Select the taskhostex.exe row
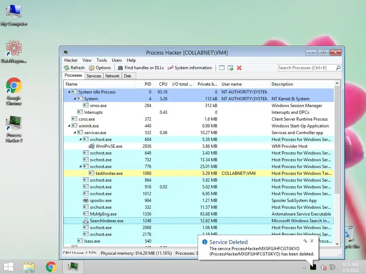366x274 pixels. pos(198,173)
